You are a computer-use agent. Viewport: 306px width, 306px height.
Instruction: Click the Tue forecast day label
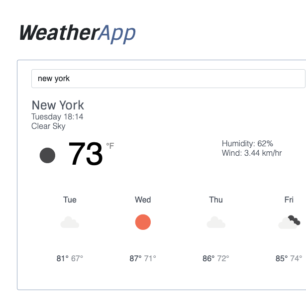click(x=70, y=200)
